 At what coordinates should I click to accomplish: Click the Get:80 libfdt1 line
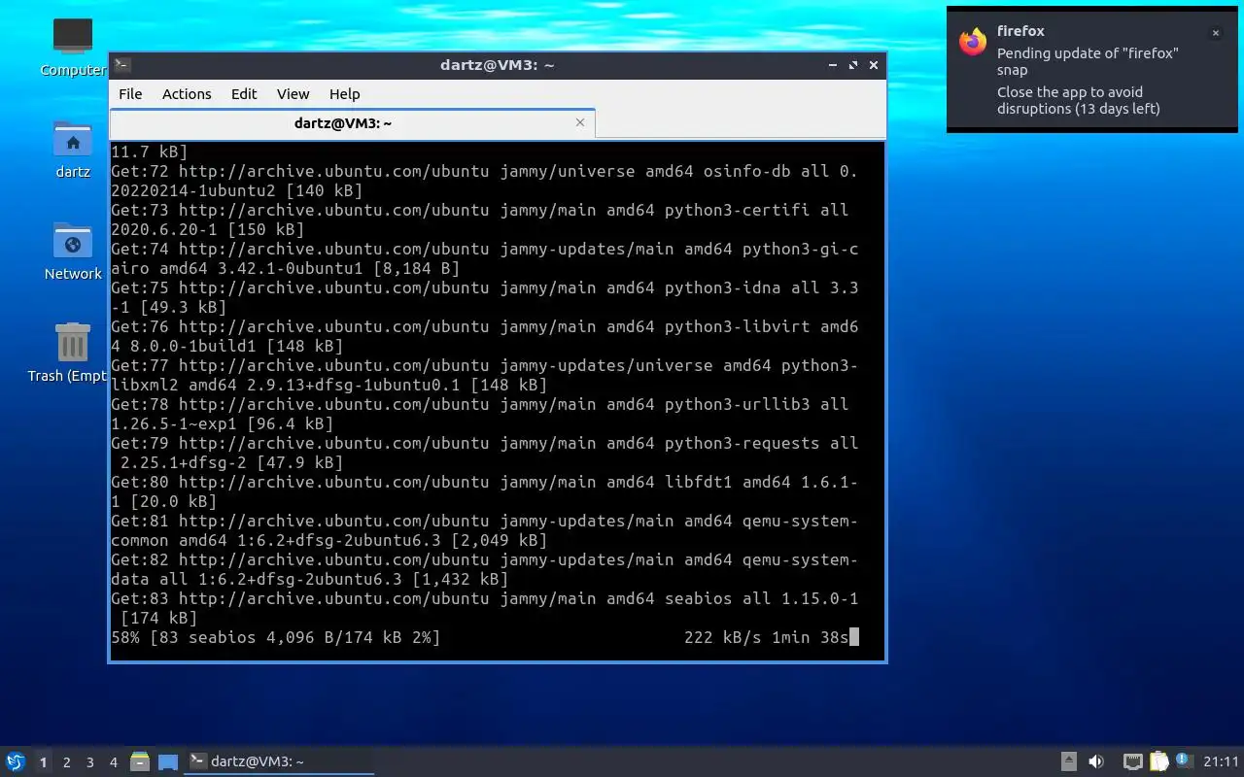484,491
